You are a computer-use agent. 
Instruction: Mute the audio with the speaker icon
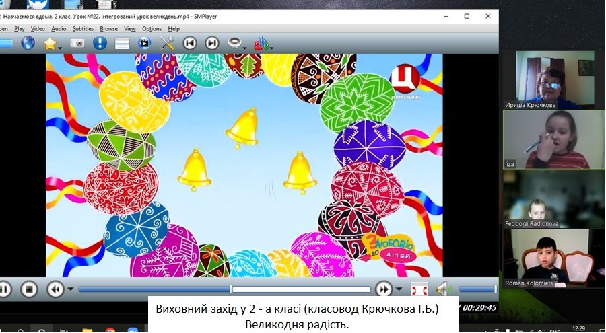coord(442,289)
